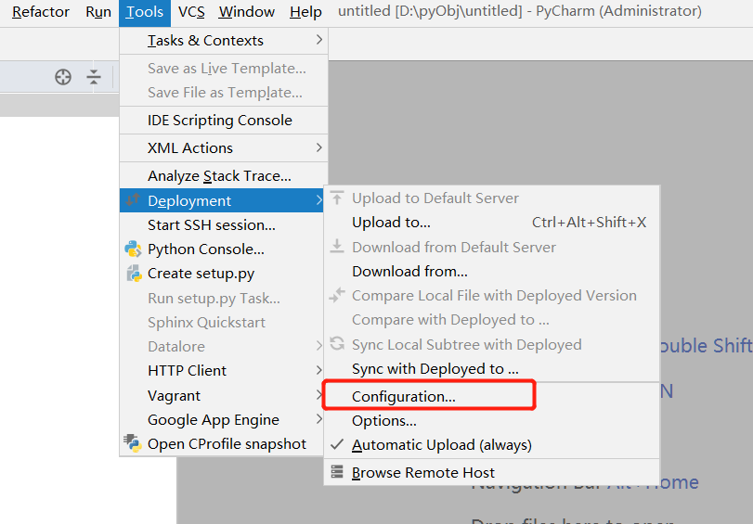Click Options... in Deployment submenu

pos(384,421)
